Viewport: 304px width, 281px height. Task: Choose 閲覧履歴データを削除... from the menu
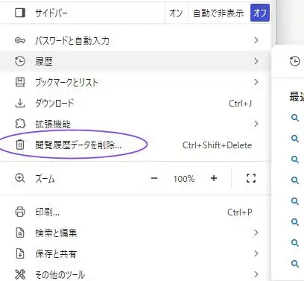(x=135, y=145)
